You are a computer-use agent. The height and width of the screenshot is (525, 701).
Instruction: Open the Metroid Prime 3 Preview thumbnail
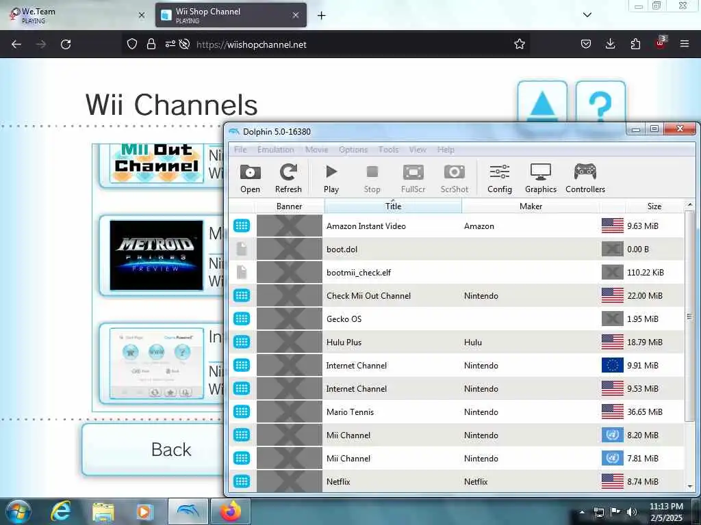157,256
